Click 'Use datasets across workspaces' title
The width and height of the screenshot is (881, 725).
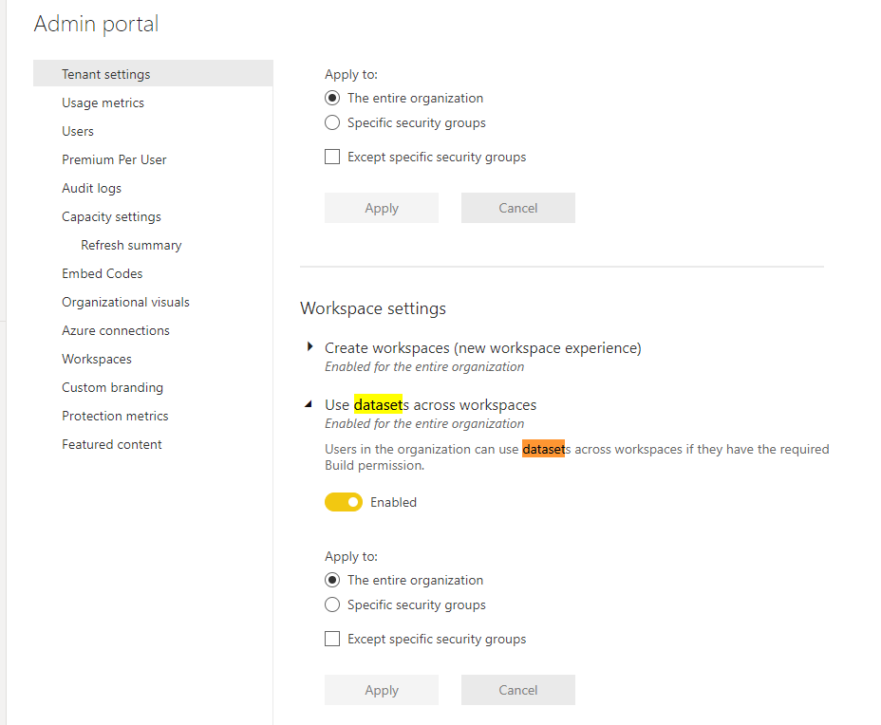point(430,405)
